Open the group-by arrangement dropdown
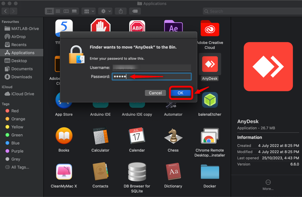Image resolution: width=302 pixels, height=197 pixels. (89, 11)
